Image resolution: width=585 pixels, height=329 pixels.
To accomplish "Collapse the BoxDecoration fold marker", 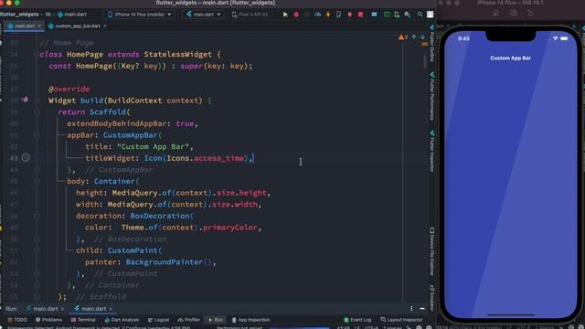I will pyautogui.click(x=37, y=216).
